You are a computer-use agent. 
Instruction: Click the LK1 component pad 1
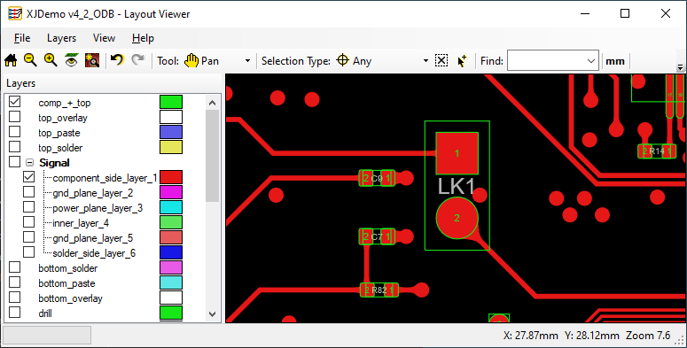tap(457, 153)
